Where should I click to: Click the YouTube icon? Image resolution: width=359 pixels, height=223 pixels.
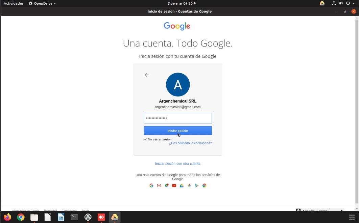click(x=174, y=186)
